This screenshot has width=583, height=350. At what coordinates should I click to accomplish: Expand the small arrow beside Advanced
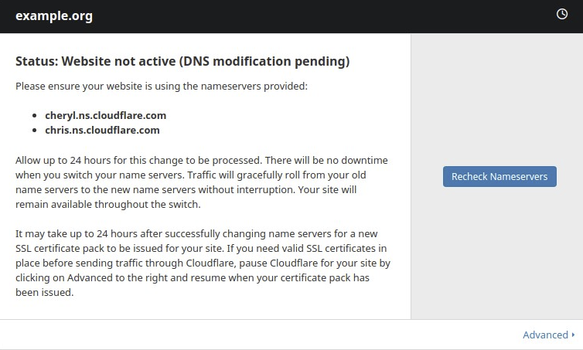pyautogui.click(x=573, y=335)
